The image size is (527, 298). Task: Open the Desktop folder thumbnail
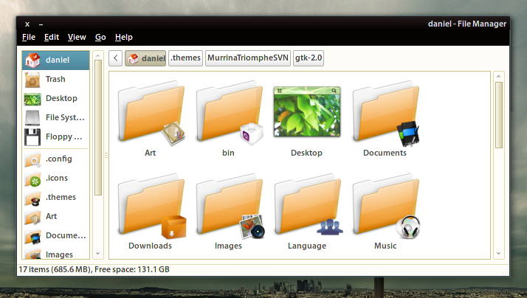[307, 111]
